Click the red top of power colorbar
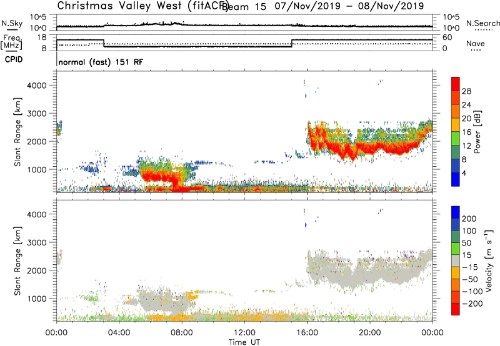The height and width of the screenshot is (346, 500). (456, 84)
